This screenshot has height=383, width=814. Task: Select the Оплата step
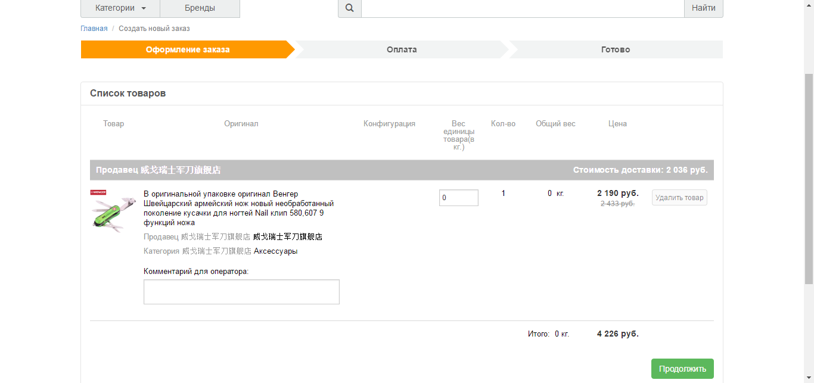click(x=402, y=49)
